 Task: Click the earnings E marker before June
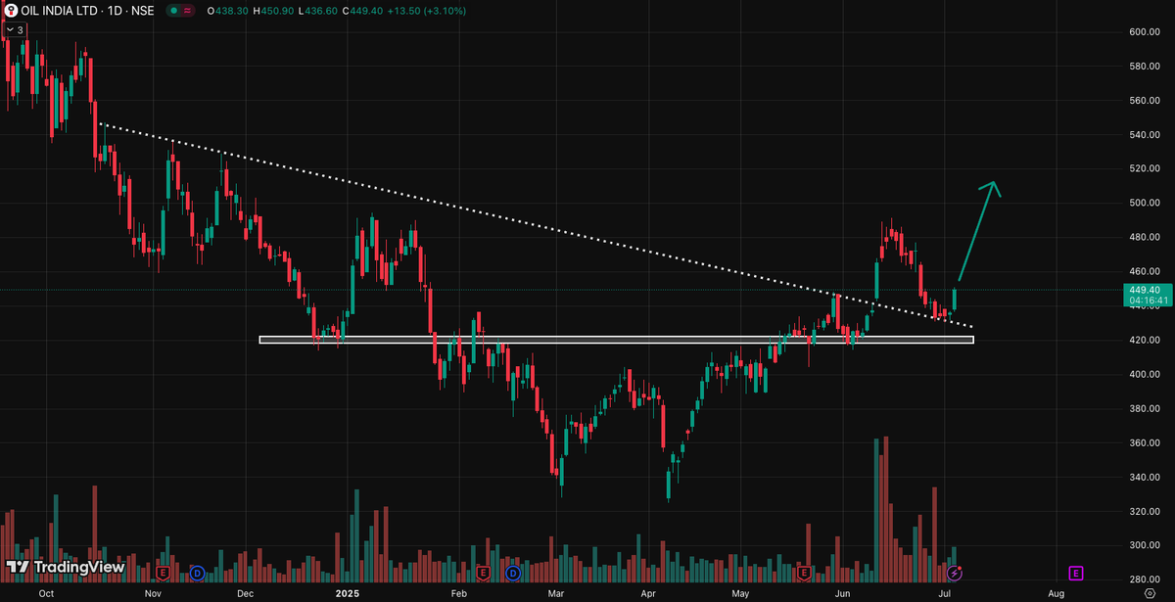click(x=805, y=572)
